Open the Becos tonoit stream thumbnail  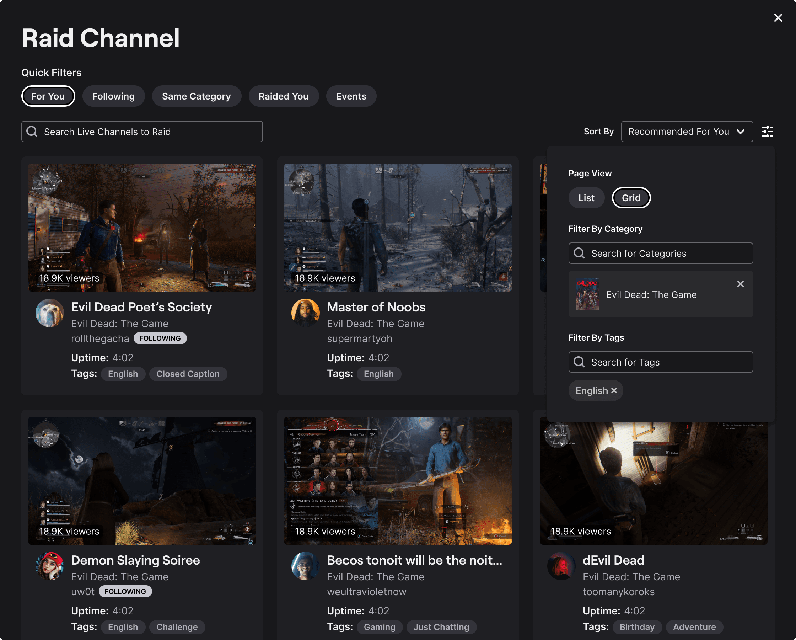[x=398, y=480]
